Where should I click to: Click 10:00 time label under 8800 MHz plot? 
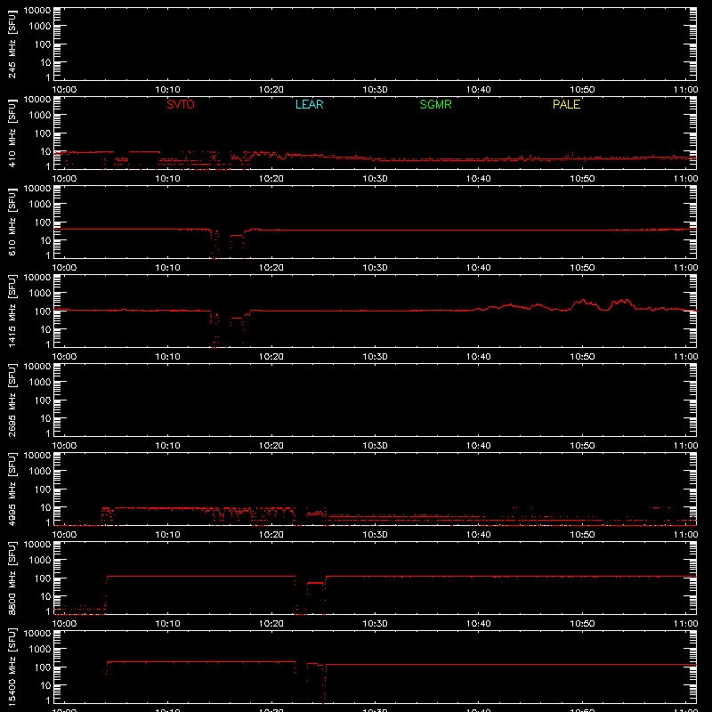64,624
